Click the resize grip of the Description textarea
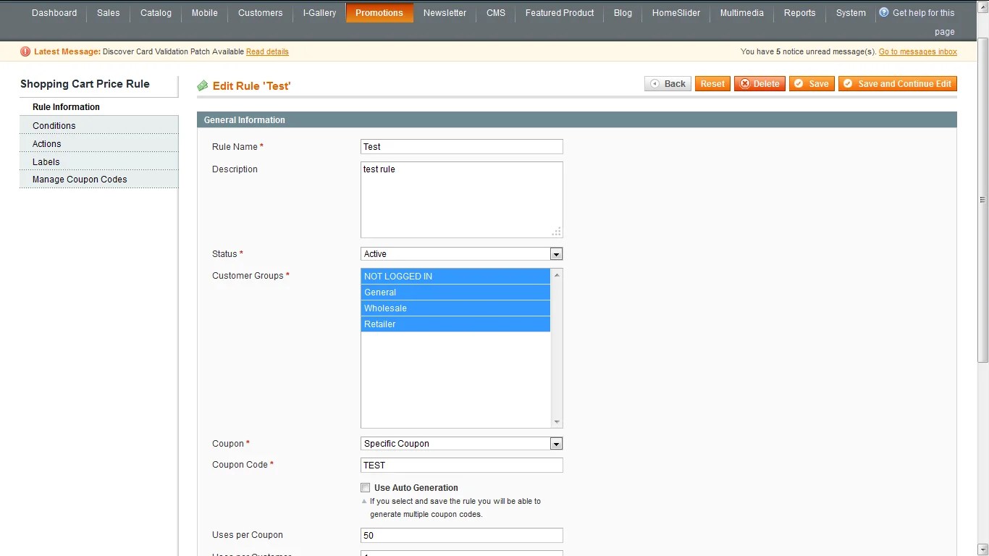Viewport: 989px width, 556px height. point(556,232)
